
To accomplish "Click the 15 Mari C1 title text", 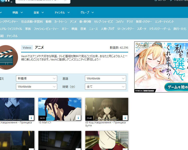I will pyautogui.click(x=45, y=123).
